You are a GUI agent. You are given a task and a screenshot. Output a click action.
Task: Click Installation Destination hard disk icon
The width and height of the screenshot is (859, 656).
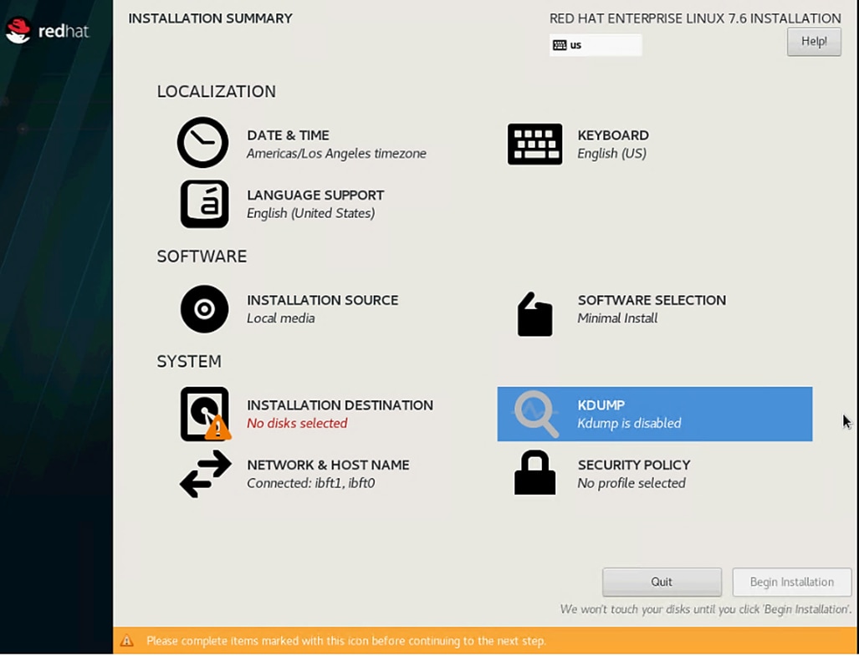point(205,414)
